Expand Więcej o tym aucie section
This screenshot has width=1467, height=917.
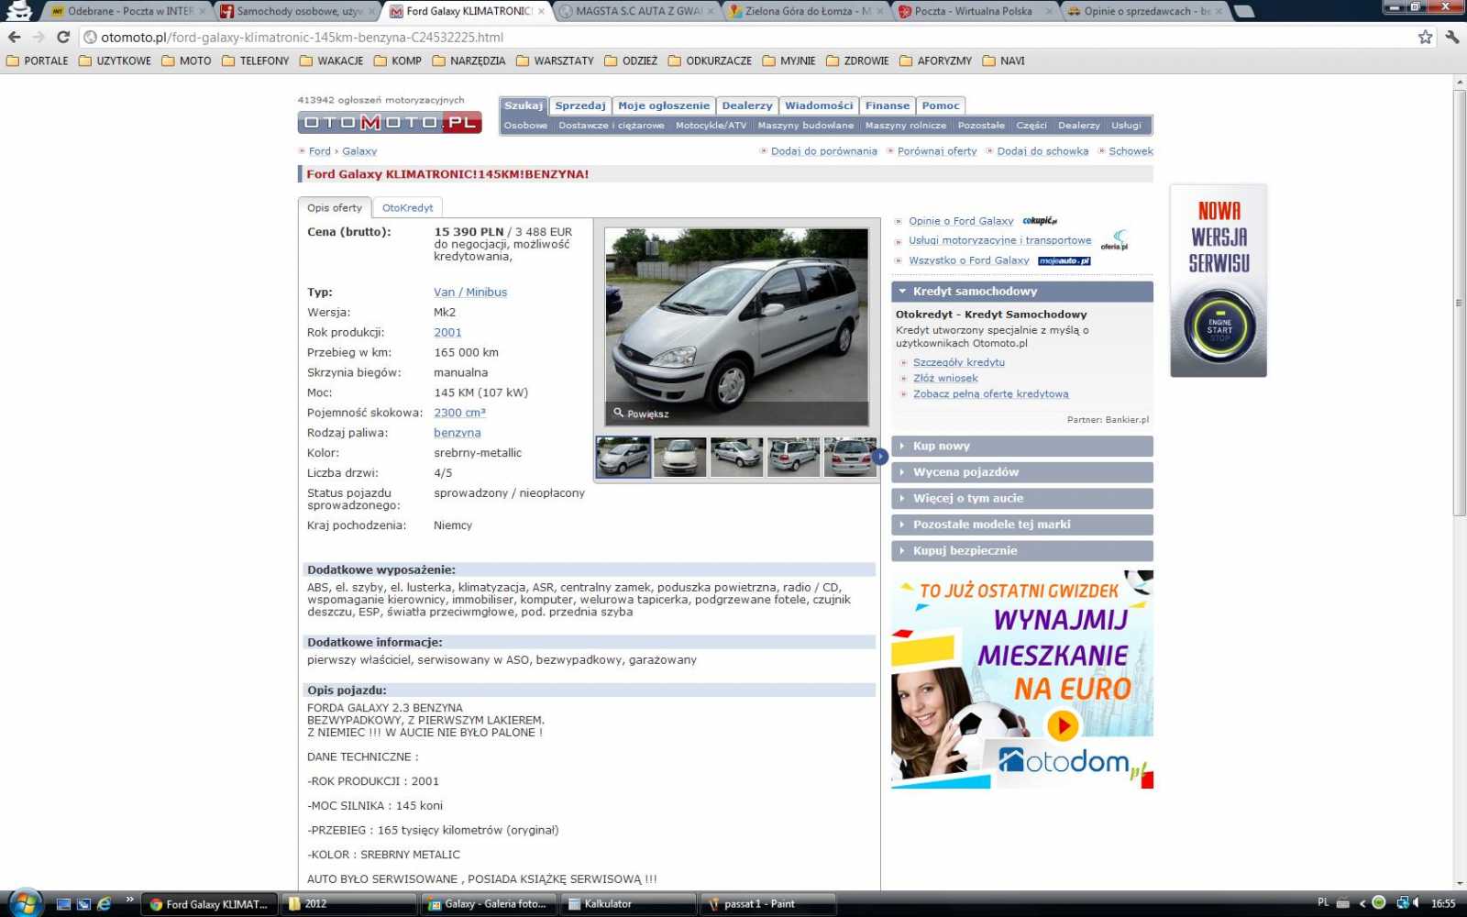1021,498
